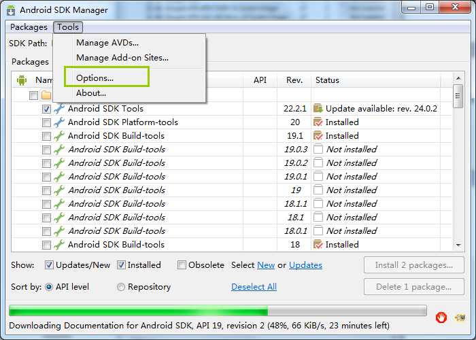The height and width of the screenshot is (340, 476).
Task: Click the Android robot icon in table header
Action: [x=22, y=80]
